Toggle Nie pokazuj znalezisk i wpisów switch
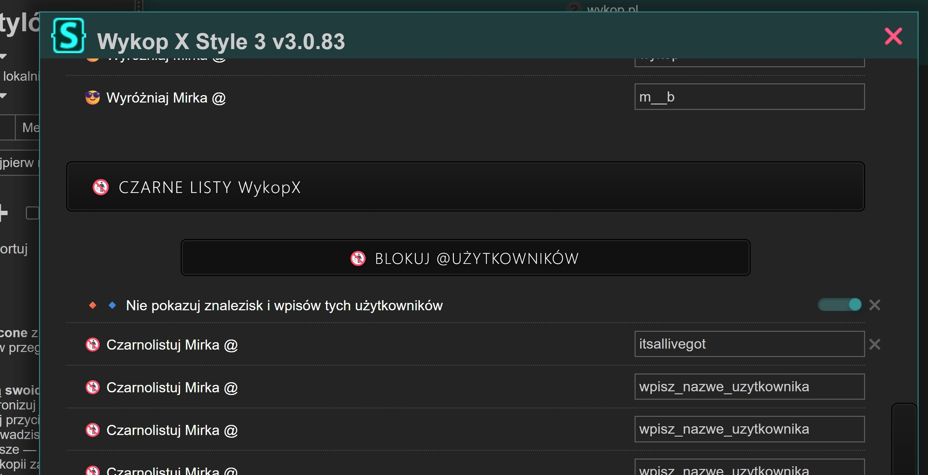 (x=840, y=305)
